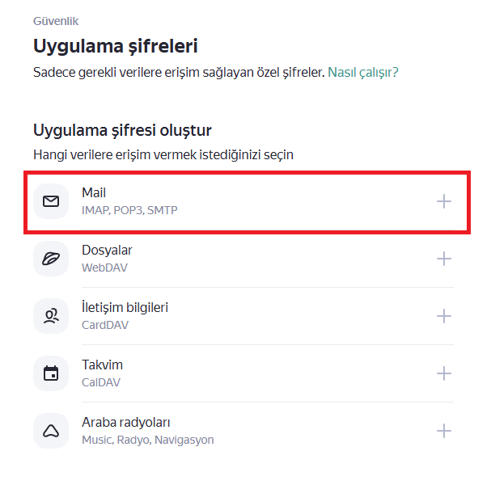491x489 pixels.
Task: Choose the İletişim bilgileri entry
Action: (125, 307)
